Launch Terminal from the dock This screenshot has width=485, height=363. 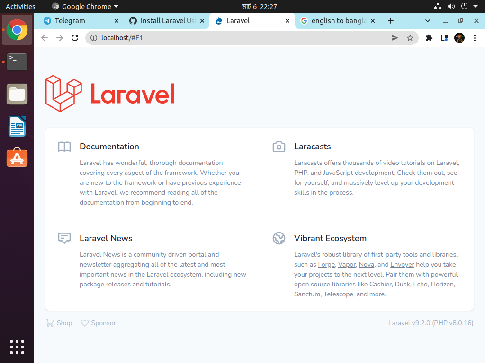click(x=17, y=62)
